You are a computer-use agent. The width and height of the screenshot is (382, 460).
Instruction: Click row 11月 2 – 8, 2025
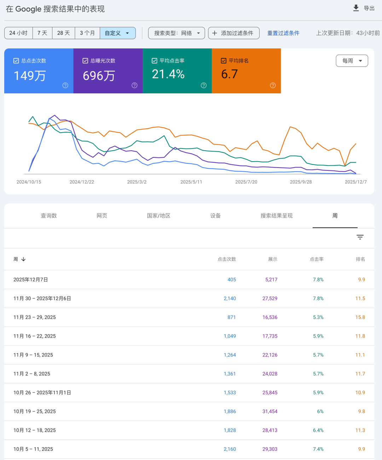189,374
